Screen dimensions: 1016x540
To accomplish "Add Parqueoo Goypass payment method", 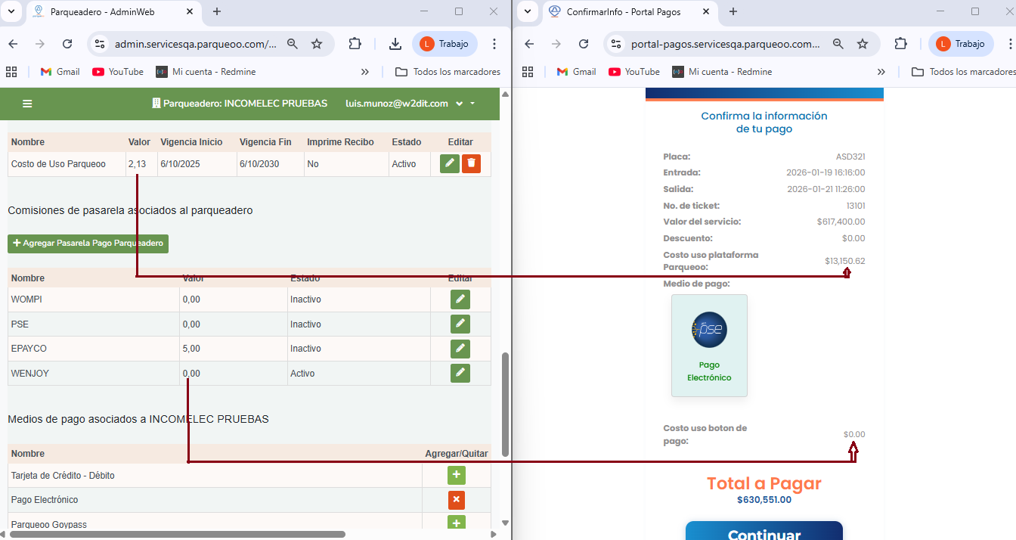I will (x=456, y=523).
